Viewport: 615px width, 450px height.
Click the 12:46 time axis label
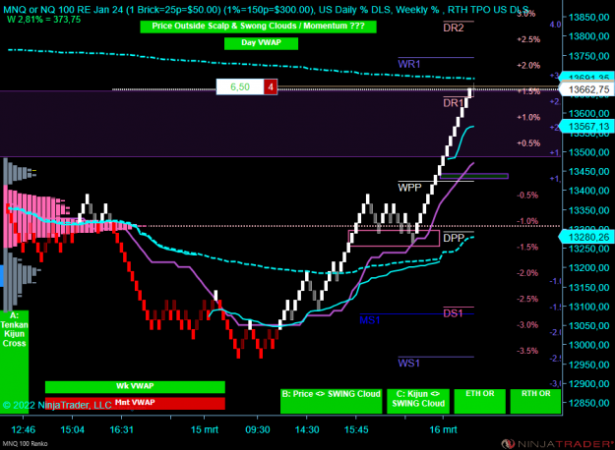click(x=24, y=429)
